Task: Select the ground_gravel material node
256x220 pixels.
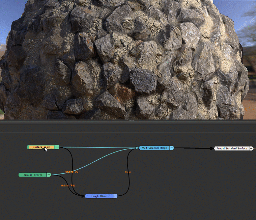Action: pos(32,175)
